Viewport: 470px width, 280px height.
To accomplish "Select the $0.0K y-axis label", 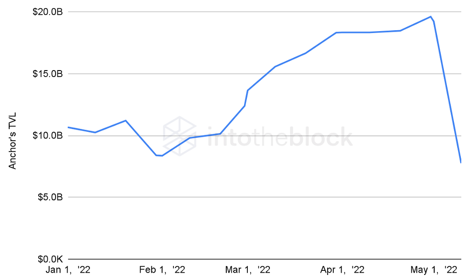I will [x=49, y=259].
